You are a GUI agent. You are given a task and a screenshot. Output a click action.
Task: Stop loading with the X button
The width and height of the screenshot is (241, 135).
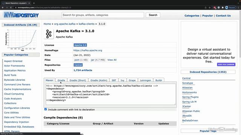click(11, 7)
